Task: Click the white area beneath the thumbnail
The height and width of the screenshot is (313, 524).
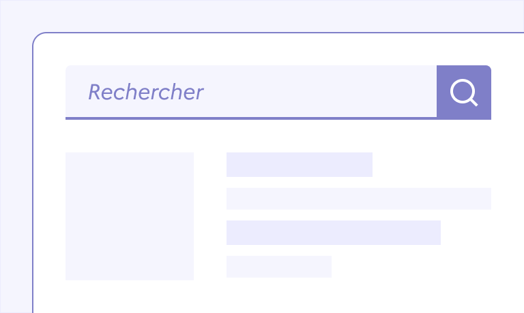Action: point(130,297)
